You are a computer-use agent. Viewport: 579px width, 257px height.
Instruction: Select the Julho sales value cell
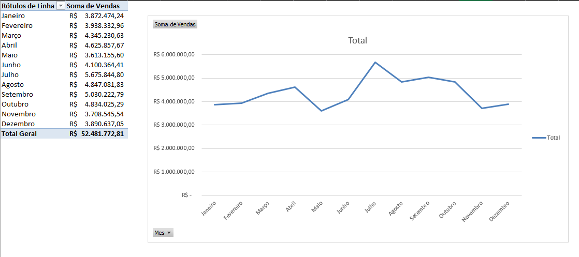97,74
